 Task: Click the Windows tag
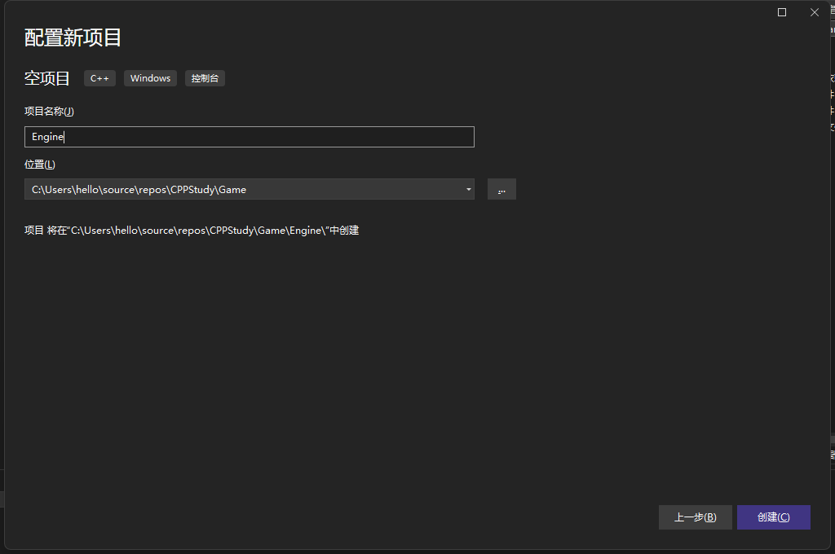[150, 78]
